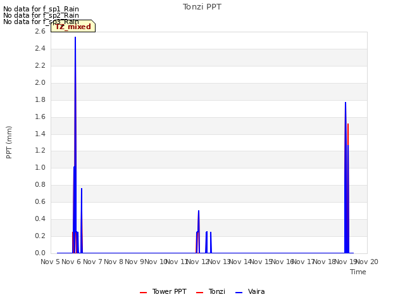Click the Nov 20 x-axis tick label
405x304 pixels.
point(367,262)
